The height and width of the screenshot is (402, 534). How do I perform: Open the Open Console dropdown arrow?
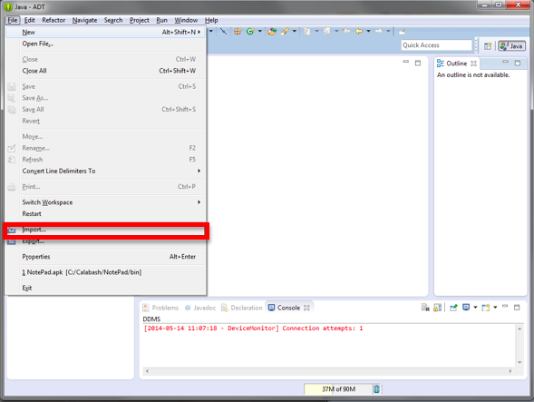click(x=495, y=308)
